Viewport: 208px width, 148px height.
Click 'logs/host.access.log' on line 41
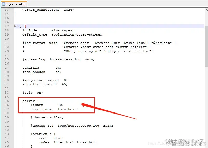pyautogui.click(x=78, y=126)
